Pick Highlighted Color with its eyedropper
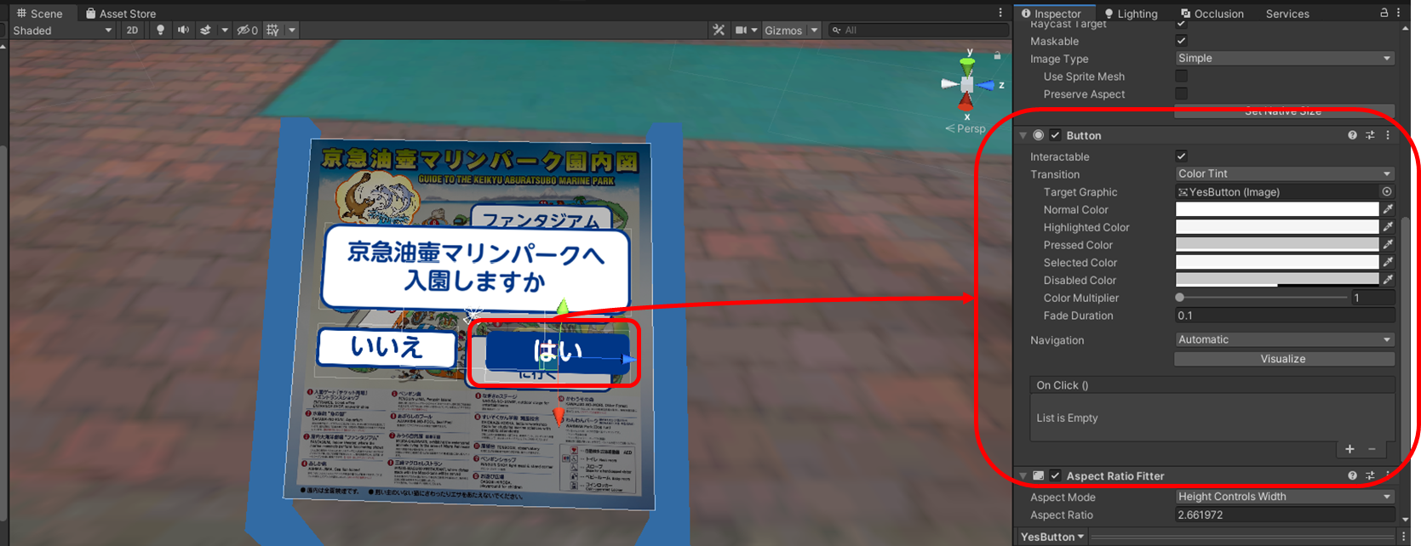1421x546 pixels. point(1388,227)
